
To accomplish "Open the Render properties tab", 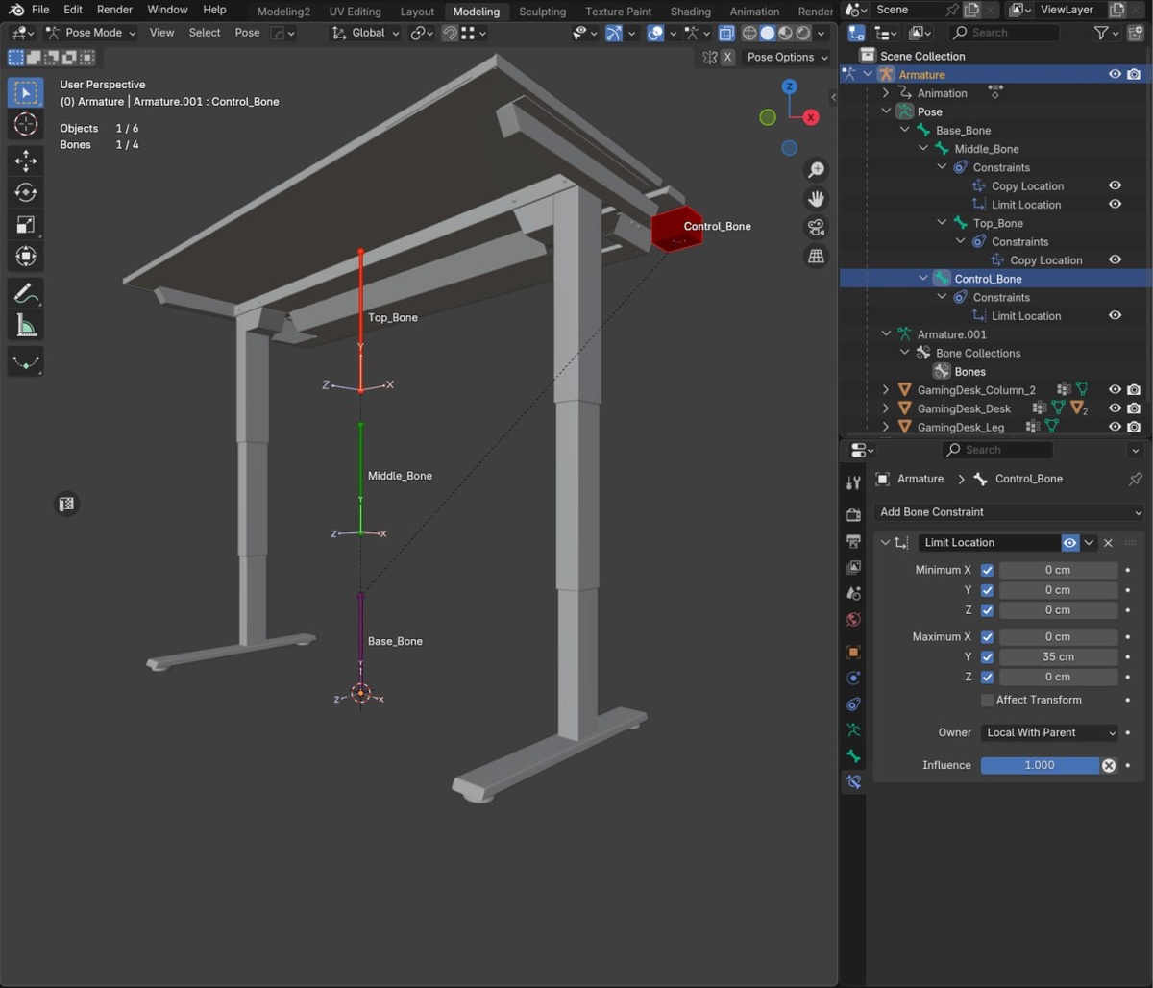I will point(853,516).
